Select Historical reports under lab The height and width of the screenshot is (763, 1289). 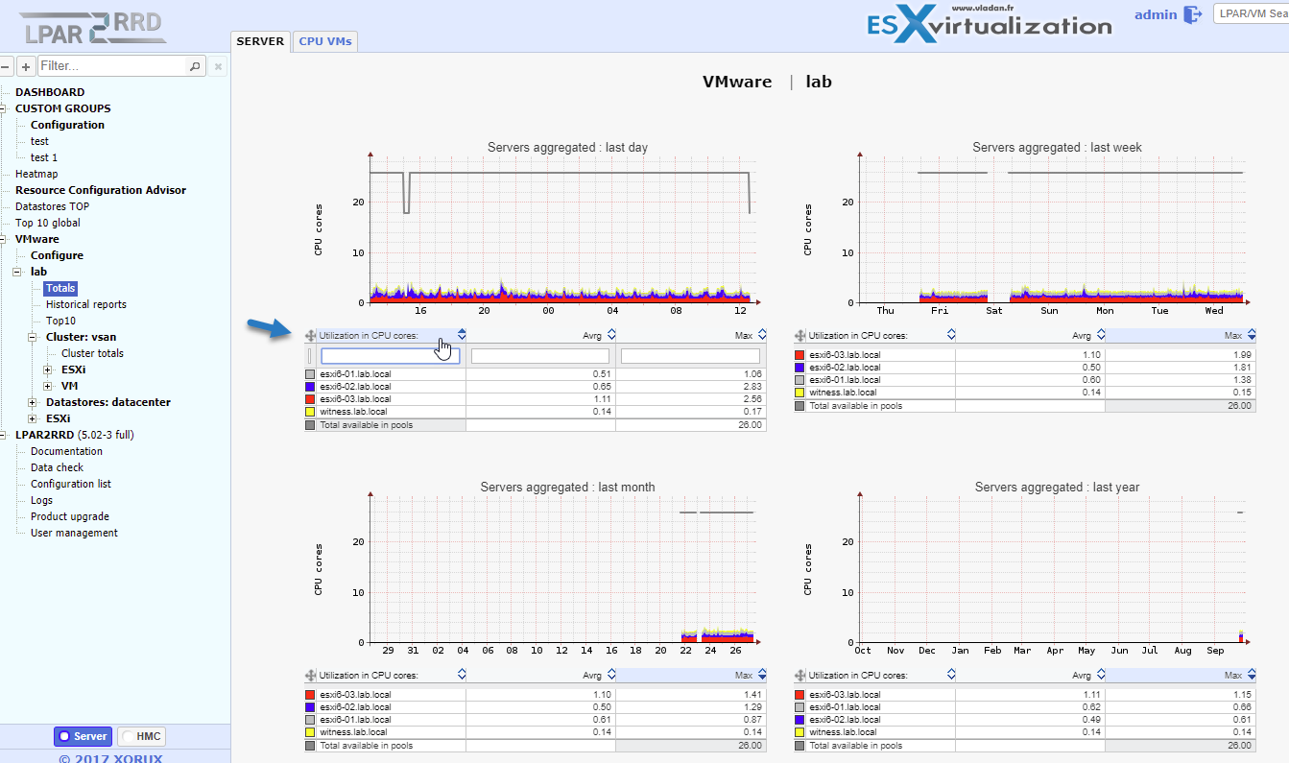86,304
